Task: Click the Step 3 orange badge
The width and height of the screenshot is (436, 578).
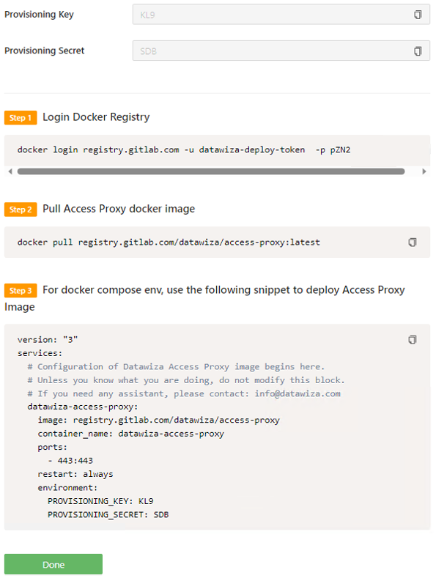Action: [x=21, y=291]
